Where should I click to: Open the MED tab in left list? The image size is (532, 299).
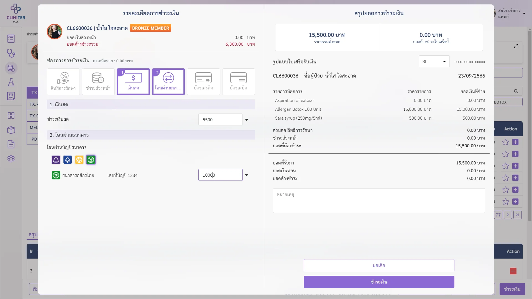point(34,127)
